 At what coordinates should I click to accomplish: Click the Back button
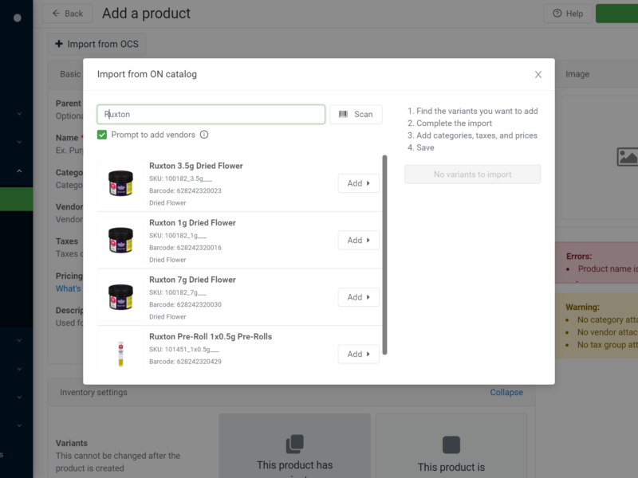coord(68,14)
